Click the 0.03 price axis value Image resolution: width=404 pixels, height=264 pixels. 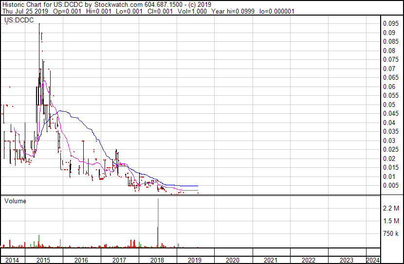tap(389, 141)
